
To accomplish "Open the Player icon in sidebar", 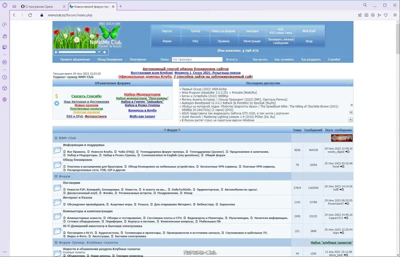I will tap(4, 62).
